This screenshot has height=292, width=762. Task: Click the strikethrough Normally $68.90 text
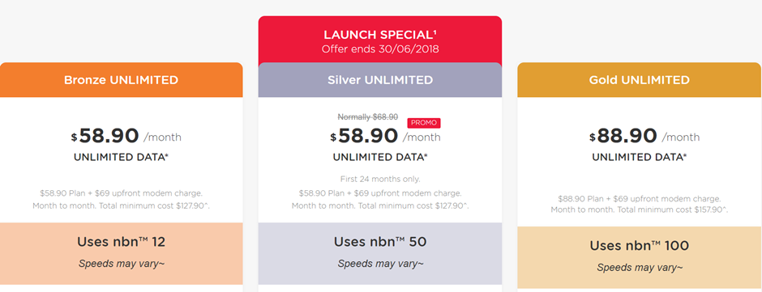coord(368,117)
